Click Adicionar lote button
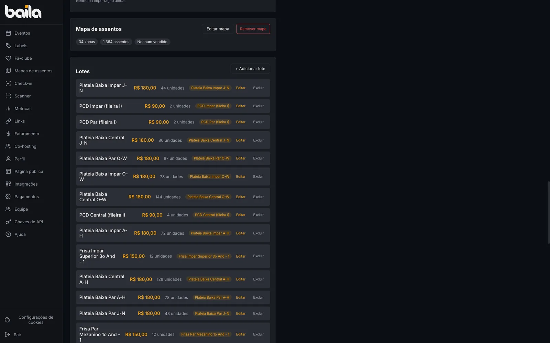The height and width of the screenshot is (343, 550). pos(250,69)
